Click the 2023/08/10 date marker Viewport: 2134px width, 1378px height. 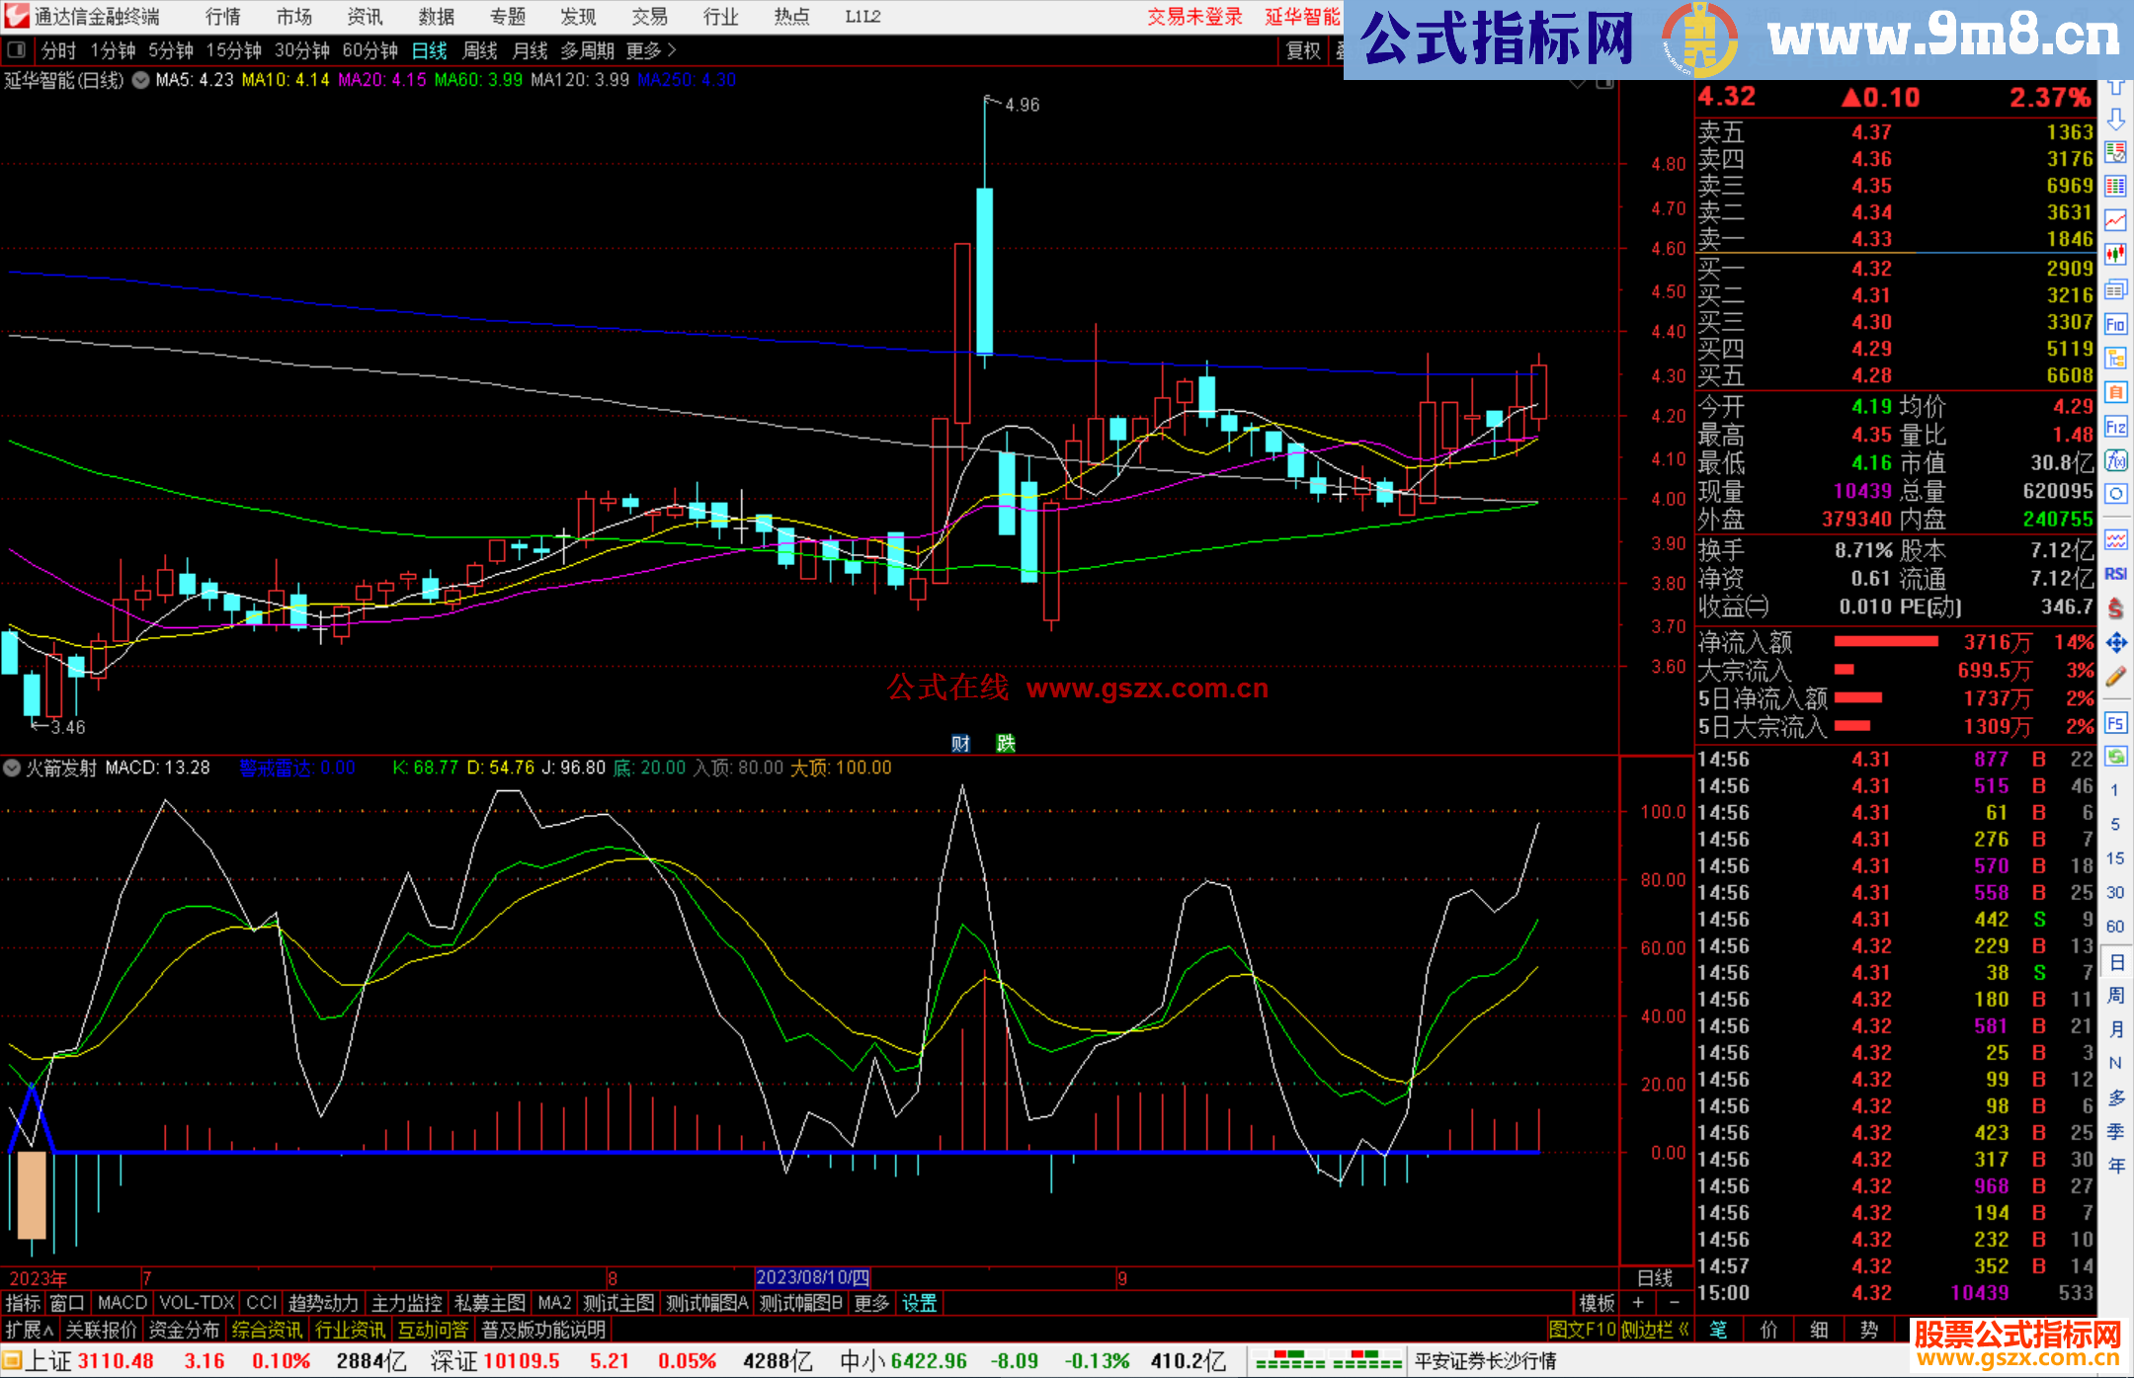point(812,1277)
